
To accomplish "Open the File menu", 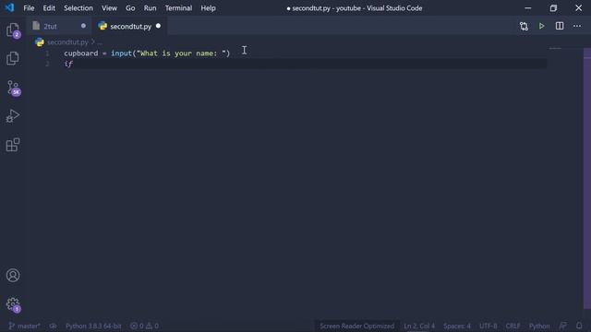I will [x=29, y=8].
